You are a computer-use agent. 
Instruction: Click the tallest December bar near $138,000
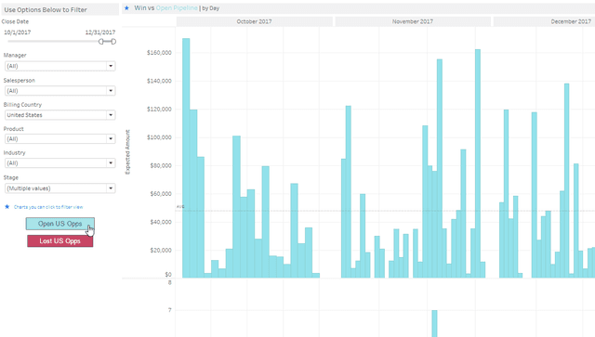[x=566, y=180]
